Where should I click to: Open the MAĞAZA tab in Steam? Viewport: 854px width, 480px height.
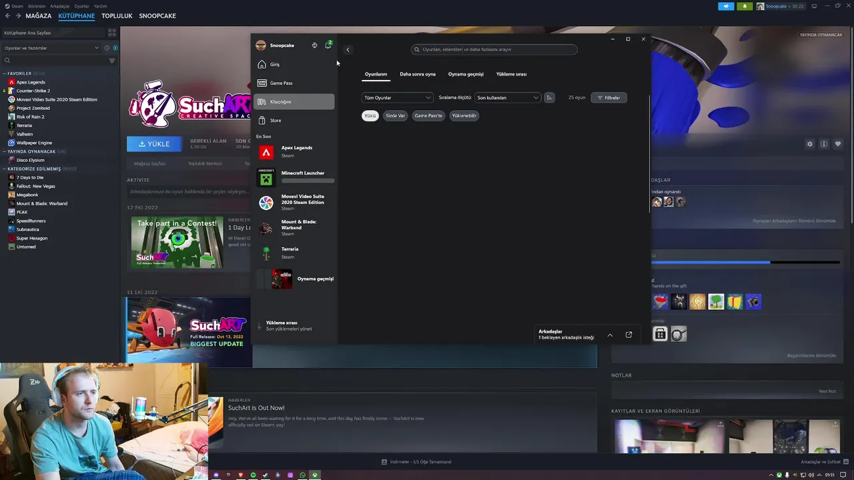point(39,15)
